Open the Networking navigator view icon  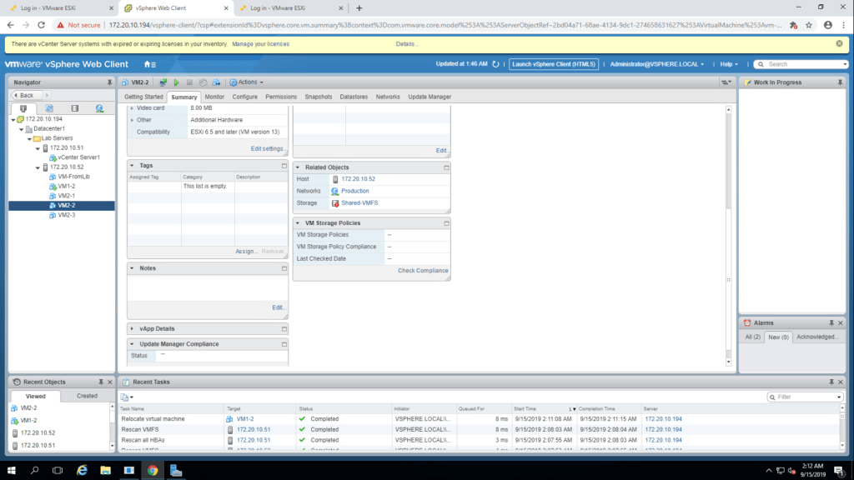[x=100, y=108]
